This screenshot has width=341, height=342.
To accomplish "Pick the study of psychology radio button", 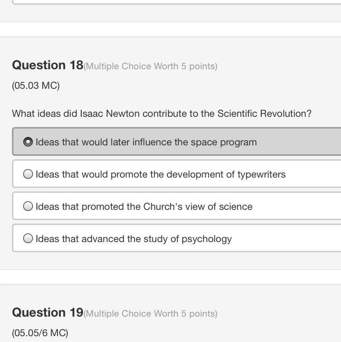I will point(29,239).
